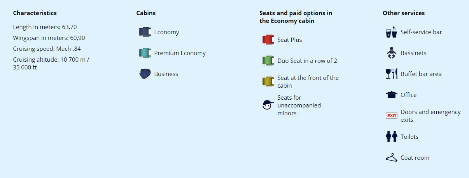Screen dimensions: 469x178
Task: Click the red EXIT sign icon
Action: (392, 116)
